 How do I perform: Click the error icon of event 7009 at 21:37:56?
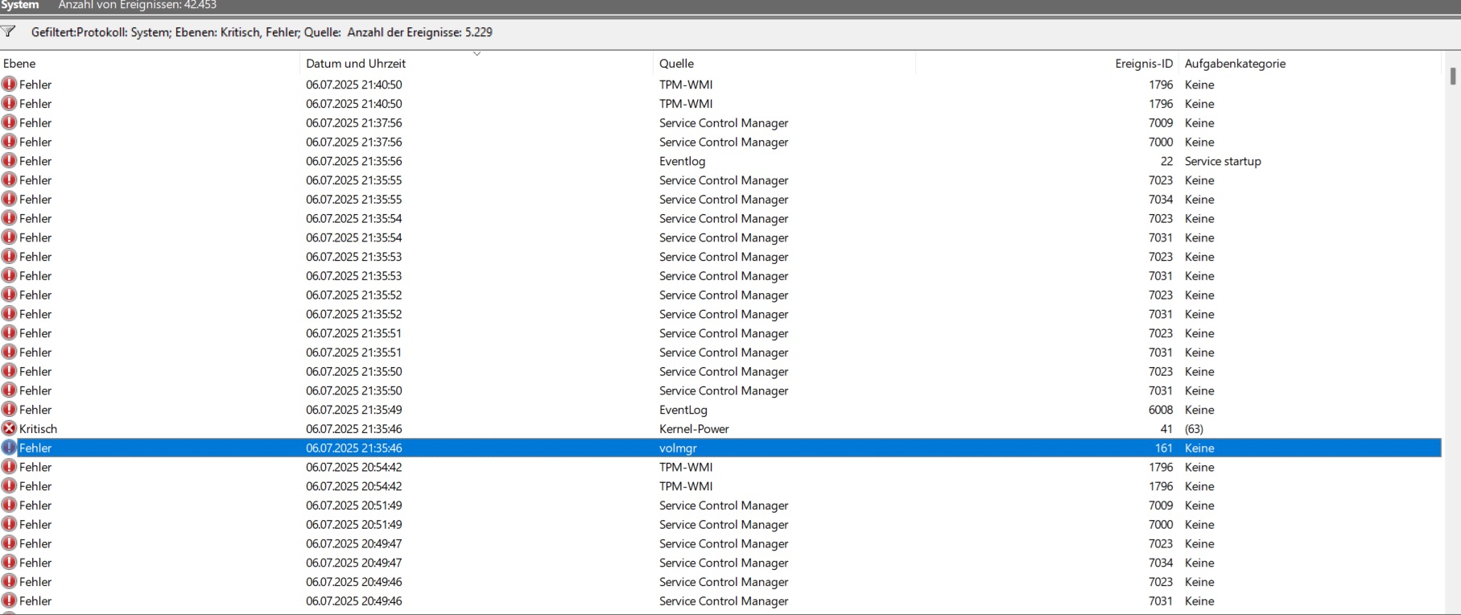tap(9, 122)
